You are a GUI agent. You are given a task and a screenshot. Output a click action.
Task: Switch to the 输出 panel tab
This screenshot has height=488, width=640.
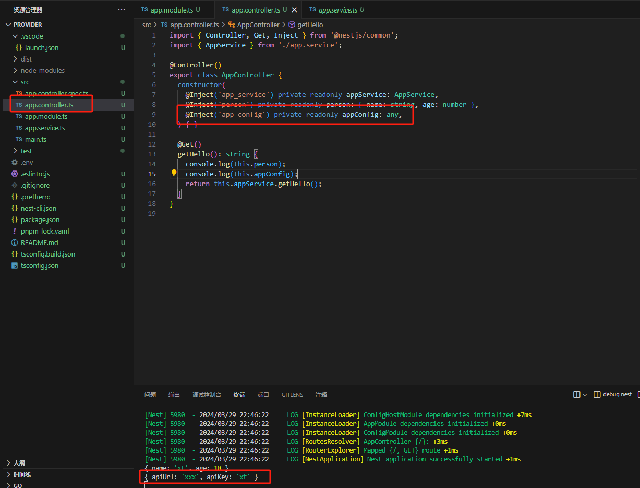coord(174,395)
